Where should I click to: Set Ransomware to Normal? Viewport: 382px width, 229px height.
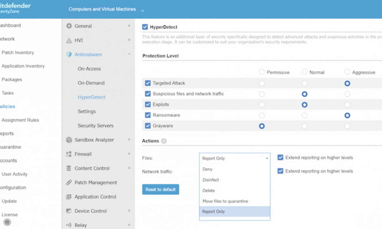tap(305, 115)
